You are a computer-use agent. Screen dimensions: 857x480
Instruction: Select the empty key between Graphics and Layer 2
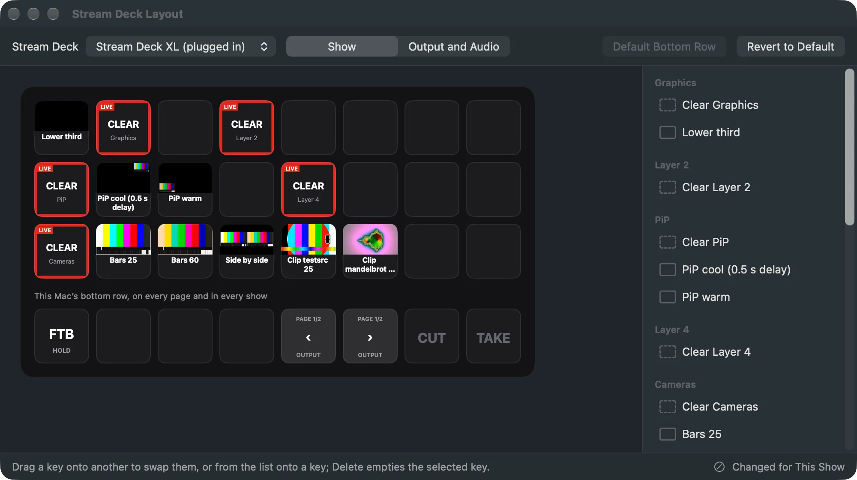(185, 128)
